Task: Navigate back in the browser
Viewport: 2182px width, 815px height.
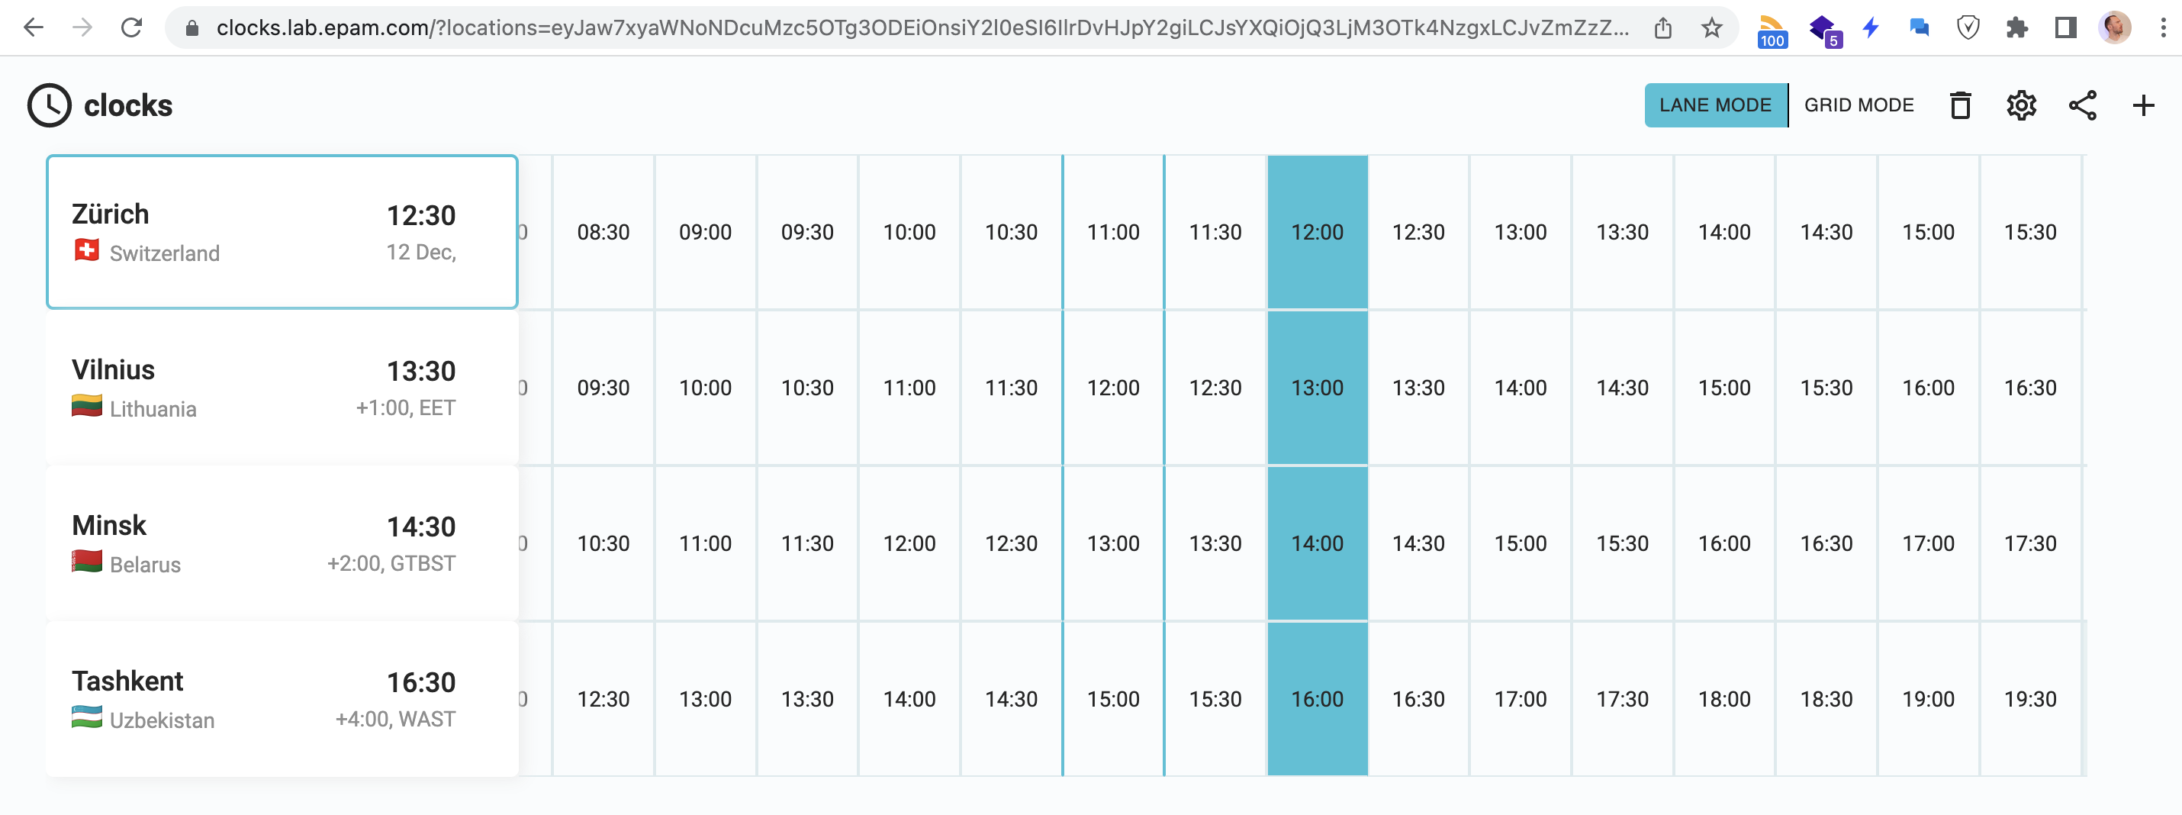Action: [x=32, y=27]
